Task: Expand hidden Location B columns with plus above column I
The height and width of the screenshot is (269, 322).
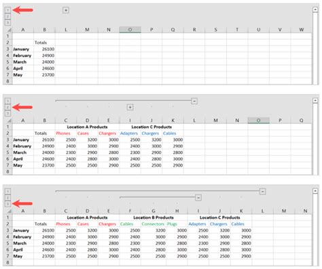Action: pos(130,107)
